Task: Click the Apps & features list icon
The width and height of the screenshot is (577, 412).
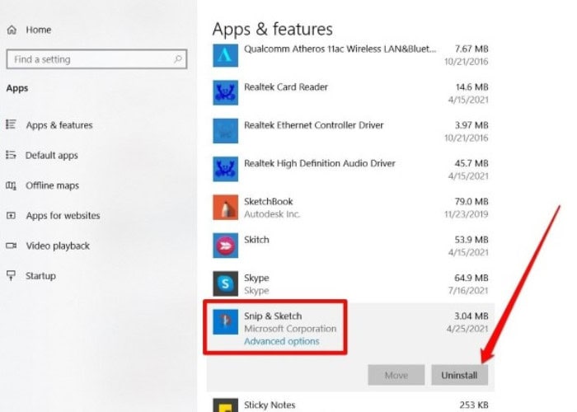Action: [x=11, y=124]
